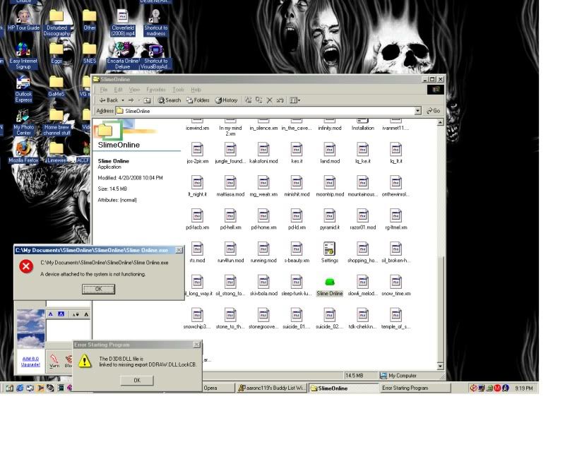Expand the Address bar dropdown arrow

point(418,111)
